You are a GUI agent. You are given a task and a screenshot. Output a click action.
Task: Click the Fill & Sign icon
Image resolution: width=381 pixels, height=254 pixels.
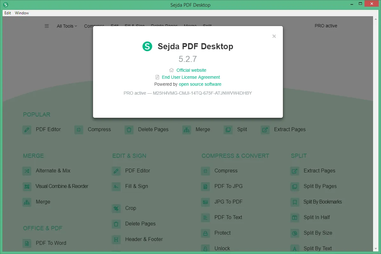[116, 186]
